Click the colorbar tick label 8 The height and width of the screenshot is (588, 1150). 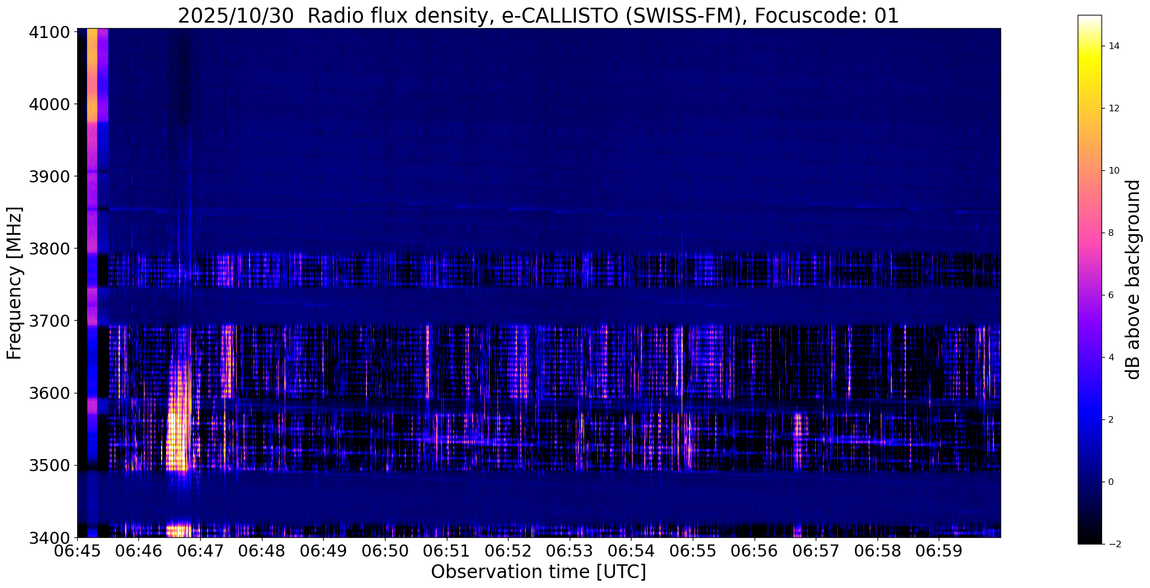(1111, 233)
